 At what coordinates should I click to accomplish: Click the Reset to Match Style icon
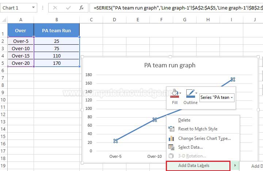171,129
